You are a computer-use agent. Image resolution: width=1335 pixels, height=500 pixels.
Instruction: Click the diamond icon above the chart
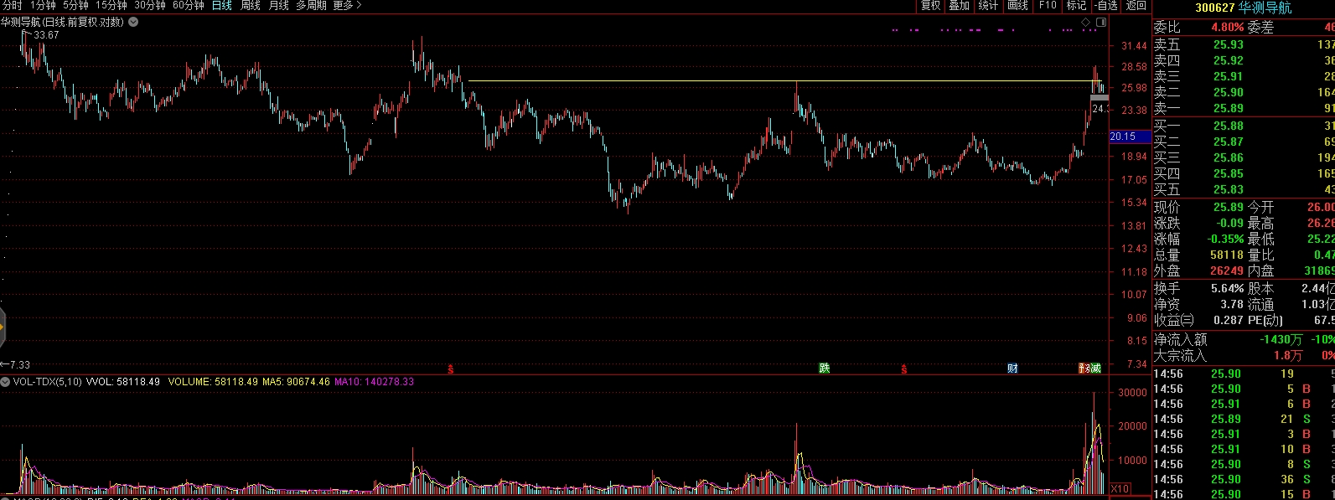click(x=1086, y=22)
